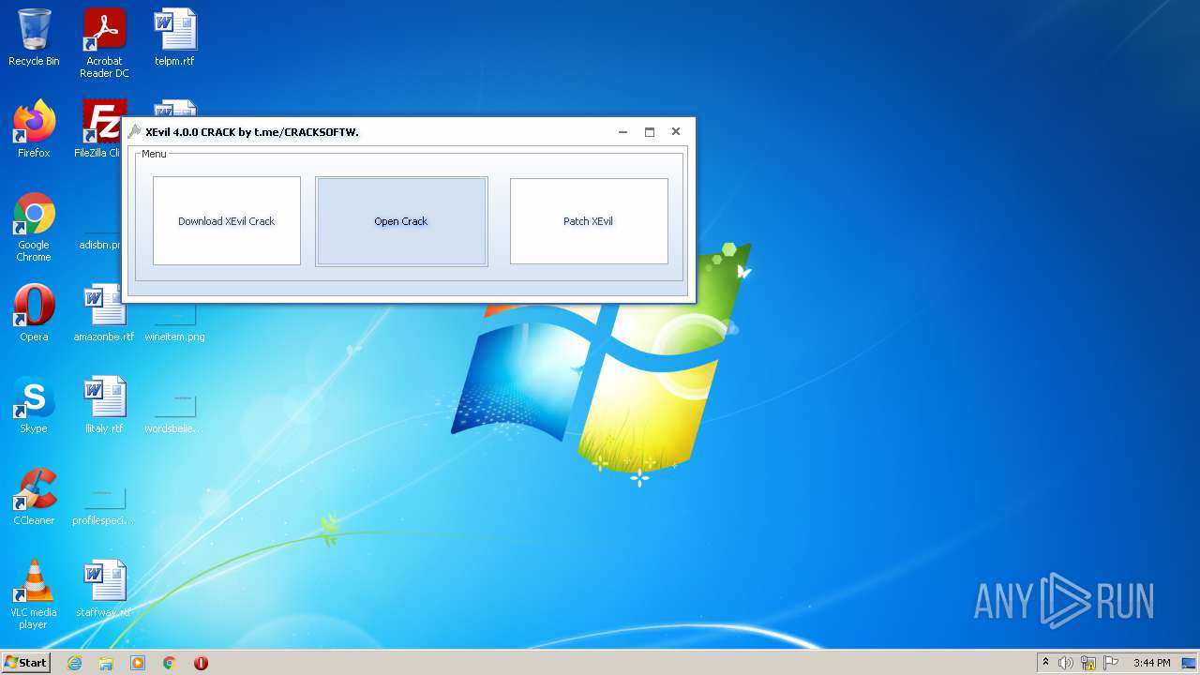This screenshot has width=1200, height=675.
Task: Click the Open Crack button
Action: 401,221
